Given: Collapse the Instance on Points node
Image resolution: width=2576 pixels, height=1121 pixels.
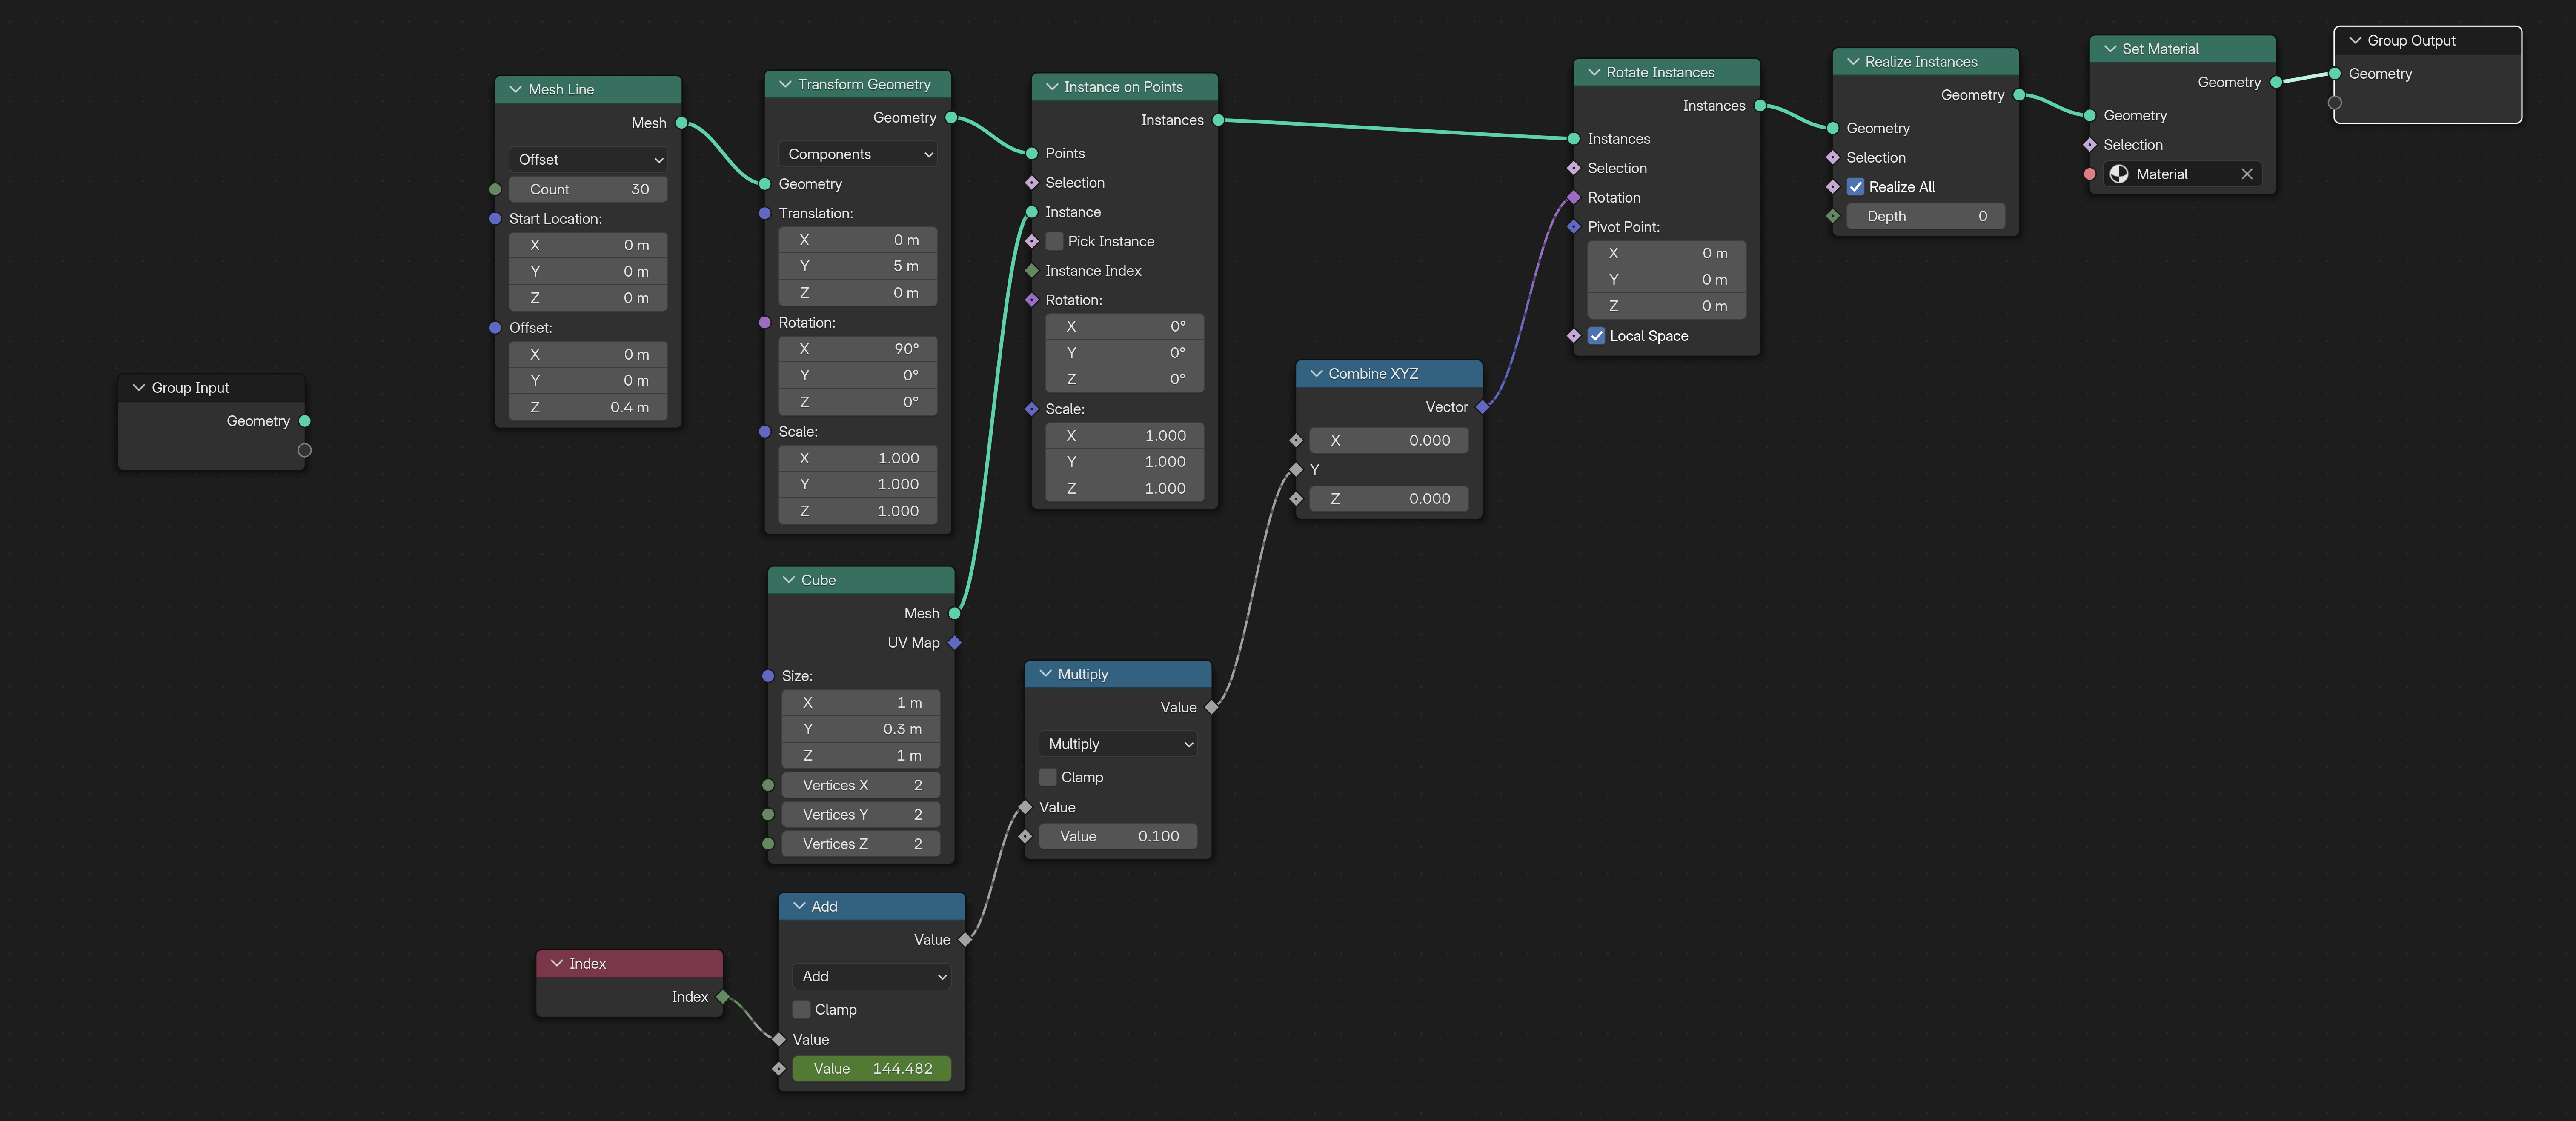Looking at the screenshot, I should coord(1052,87).
